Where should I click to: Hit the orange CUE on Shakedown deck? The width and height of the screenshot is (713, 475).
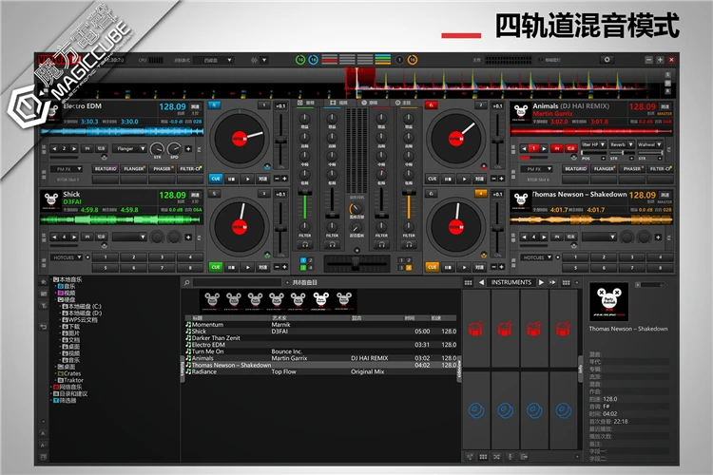click(432, 267)
